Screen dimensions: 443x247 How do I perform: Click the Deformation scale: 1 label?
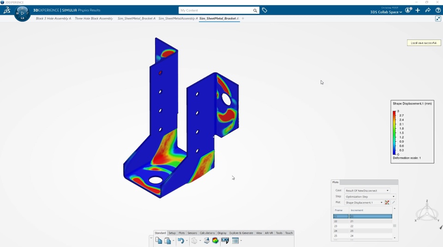(x=407, y=158)
